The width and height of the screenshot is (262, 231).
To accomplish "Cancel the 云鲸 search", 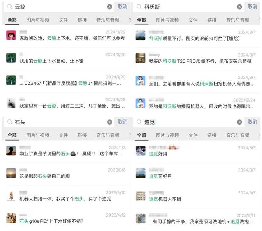I will point(123,7).
